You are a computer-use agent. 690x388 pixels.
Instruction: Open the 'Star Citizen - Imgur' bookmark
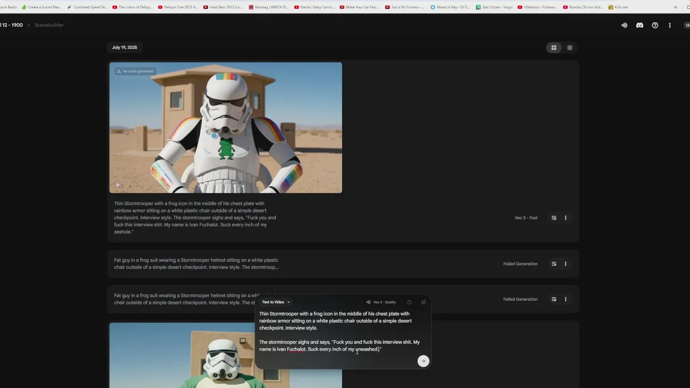point(494,7)
